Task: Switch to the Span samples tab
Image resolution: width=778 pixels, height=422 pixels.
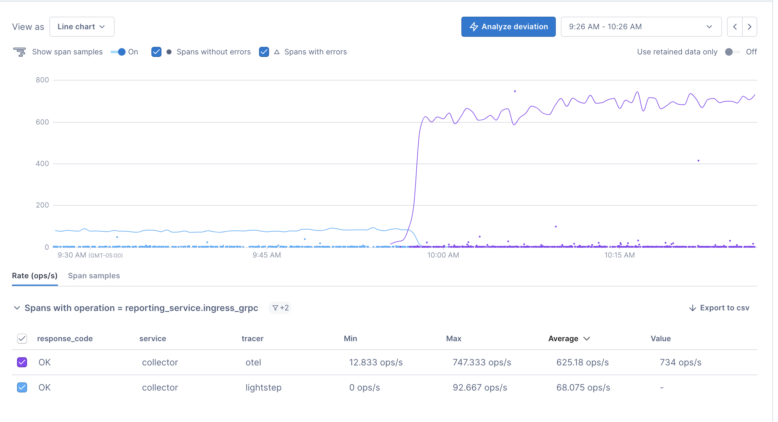Action: tap(93, 276)
